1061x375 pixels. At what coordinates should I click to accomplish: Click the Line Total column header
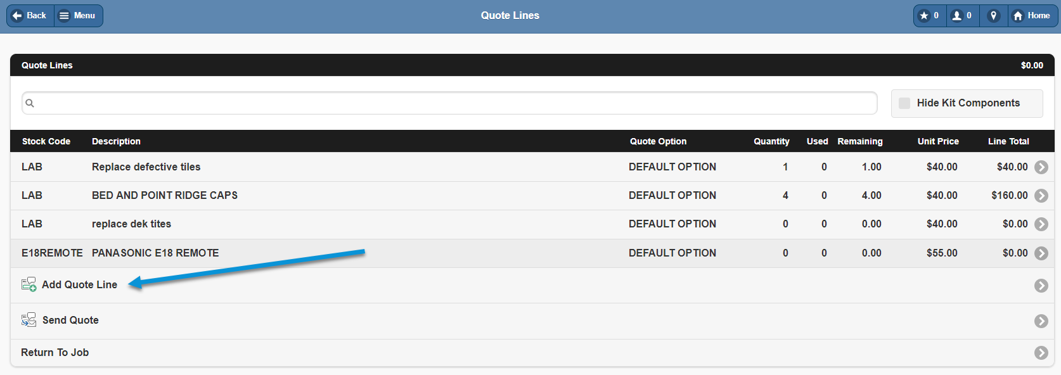1008,141
